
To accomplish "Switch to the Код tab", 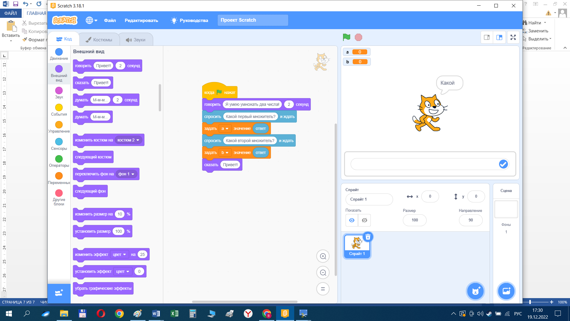I will (x=64, y=39).
